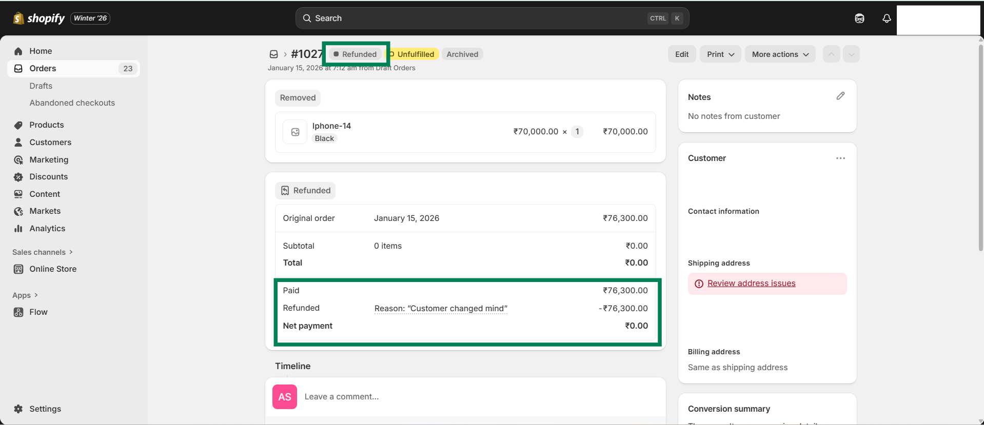Expand the More actions dropdown

[780, 54]
